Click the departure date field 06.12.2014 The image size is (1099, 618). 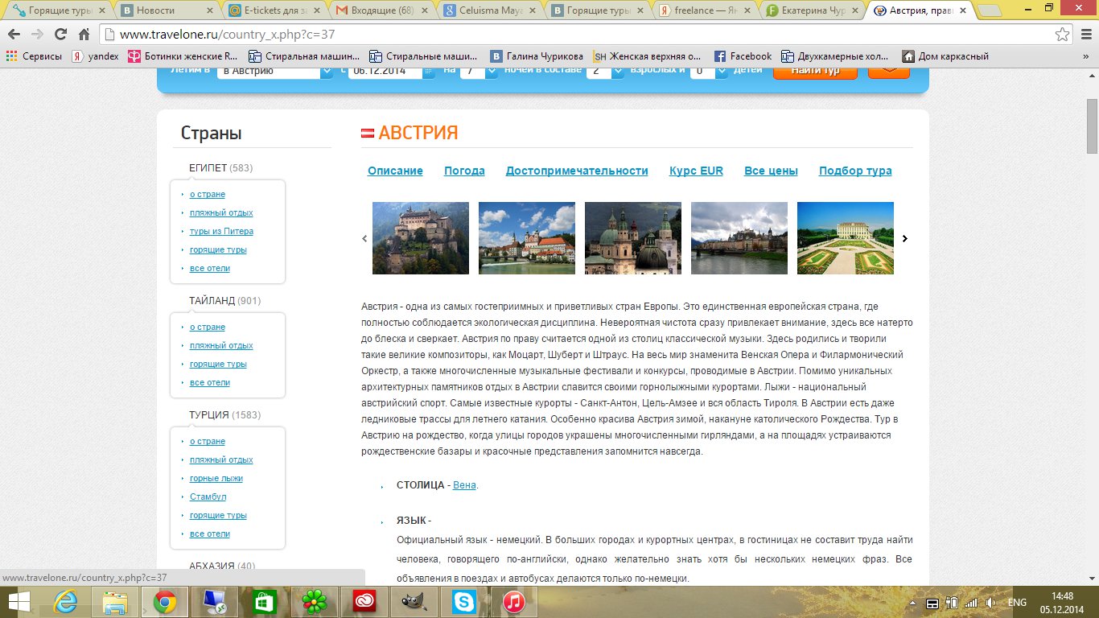point(385,71)
